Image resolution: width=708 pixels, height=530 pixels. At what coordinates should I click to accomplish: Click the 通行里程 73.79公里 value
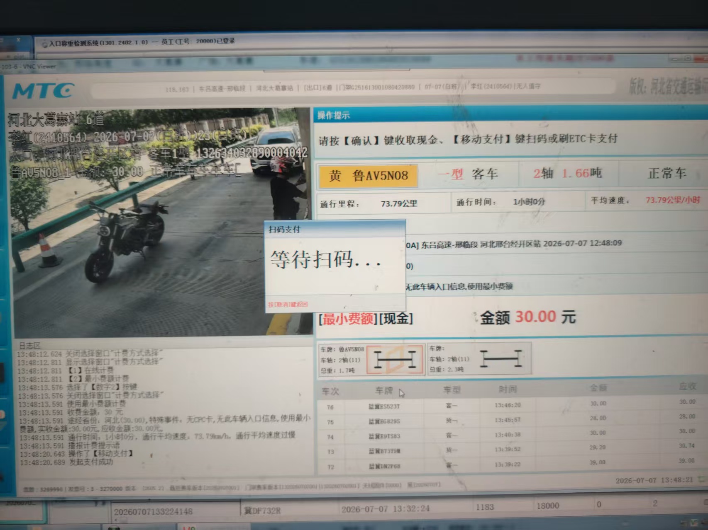point(399,203)
